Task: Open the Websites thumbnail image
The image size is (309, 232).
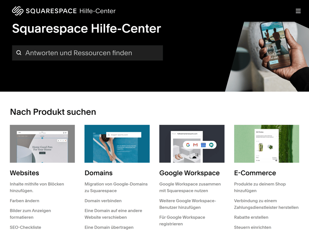Action: click(42, 144)
